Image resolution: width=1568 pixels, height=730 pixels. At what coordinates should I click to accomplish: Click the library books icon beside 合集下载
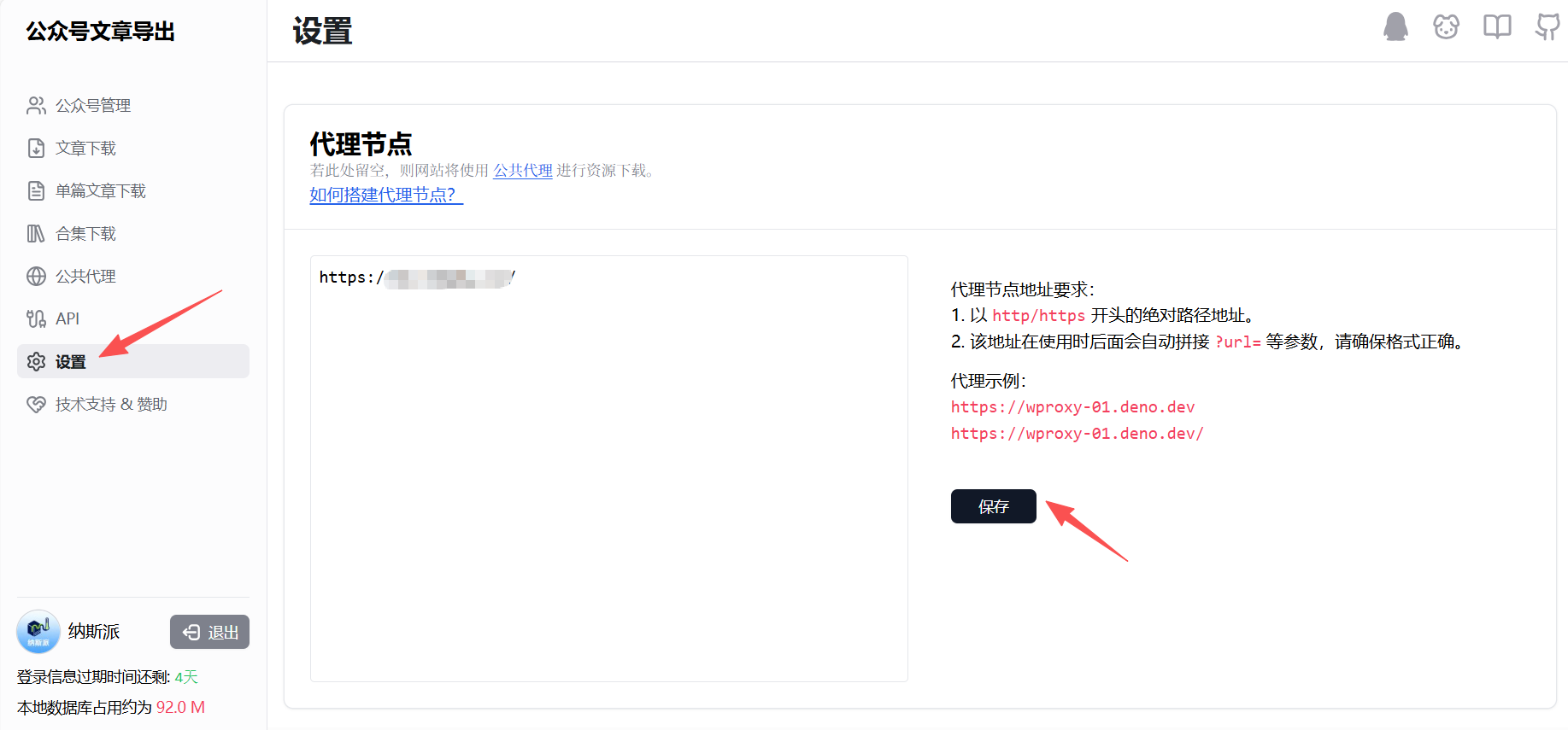36,233
